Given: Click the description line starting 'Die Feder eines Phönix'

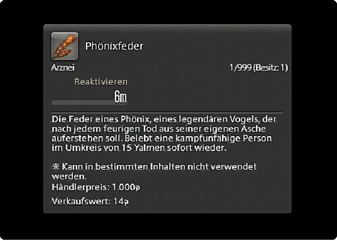Looking at the screenshot, I should point(164,119).
